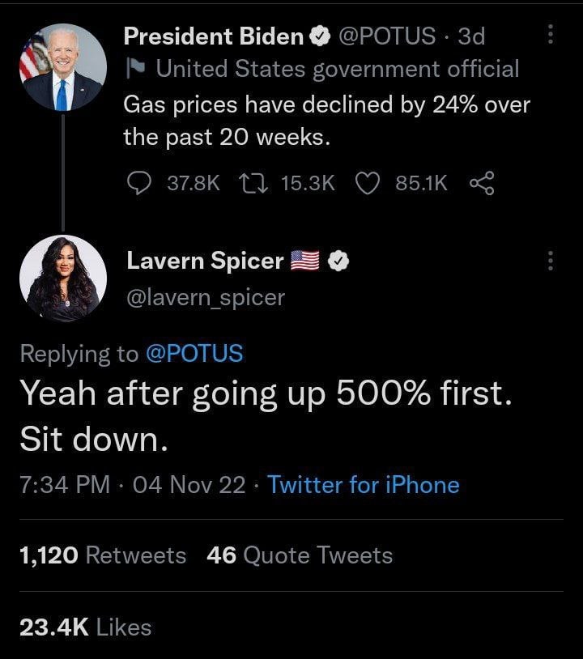
Task: Open more options on Lavern Spicer's tweet
Action: 551,261
